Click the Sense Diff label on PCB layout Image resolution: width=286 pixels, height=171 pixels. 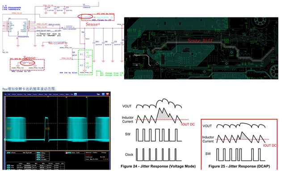coord(200,41)
